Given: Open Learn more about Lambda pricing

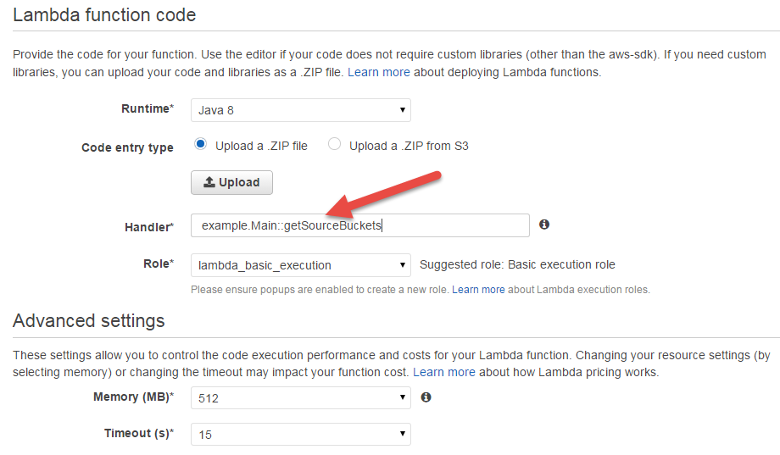Looking at the screenshot, I should coord(443,372).
